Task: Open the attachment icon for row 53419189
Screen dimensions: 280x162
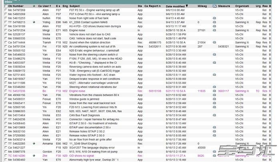Action: coord(214,26)
